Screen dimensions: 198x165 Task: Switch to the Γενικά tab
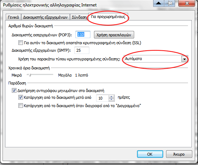coord(13,17)
